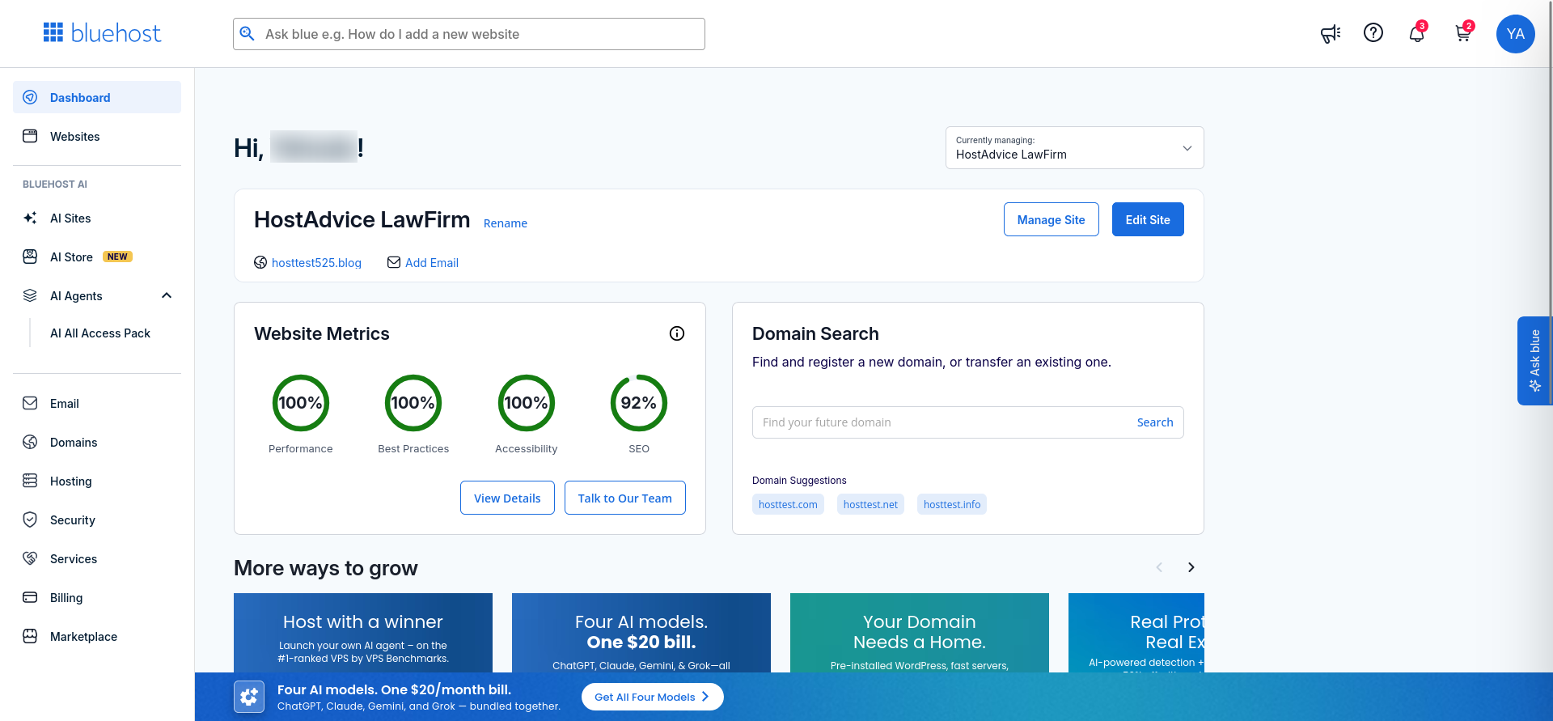Click the AI Agents layers icon
The height and width of the screenshot is (721, 1553).
(30, 295)
